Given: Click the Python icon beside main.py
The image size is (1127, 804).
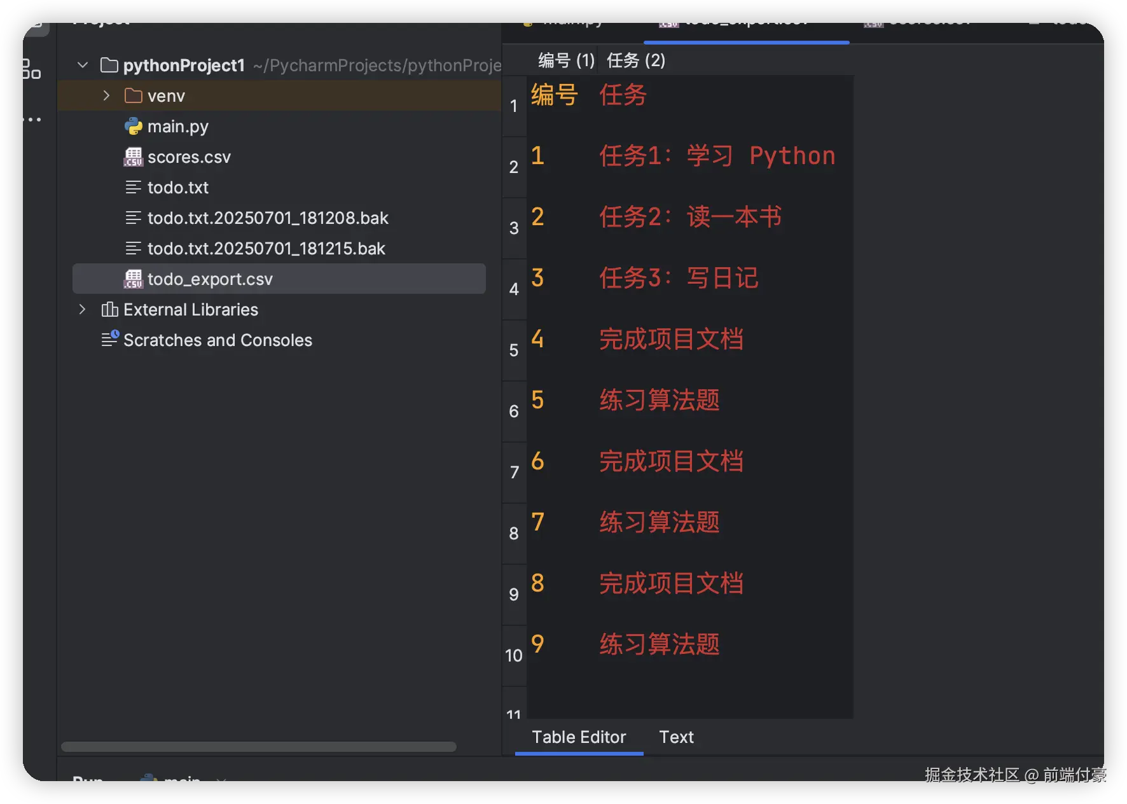Looking at the screenshot, I should coord(133,127).
